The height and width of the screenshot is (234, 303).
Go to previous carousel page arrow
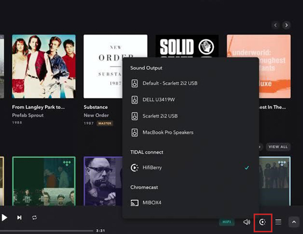click(x=276, y=25)
